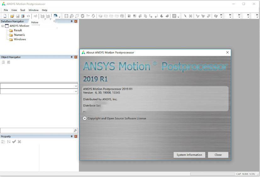The height and width of the screenshot is (177, 260).
Task: Click the X cancel icon in Property panel
Action: pos(19,142)
